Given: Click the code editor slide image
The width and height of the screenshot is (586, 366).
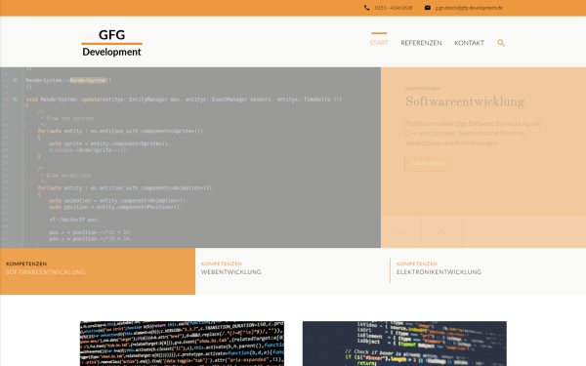Looking at the screenshot, I should (190, 157).
